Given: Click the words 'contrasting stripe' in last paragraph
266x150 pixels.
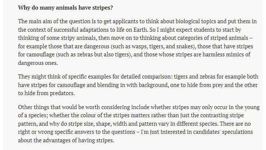Looking at the screenshot, I should coord(222,115).
